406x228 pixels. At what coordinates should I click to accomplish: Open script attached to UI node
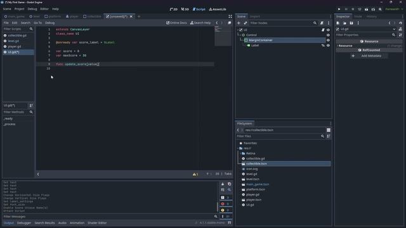[x=323, y=30]
